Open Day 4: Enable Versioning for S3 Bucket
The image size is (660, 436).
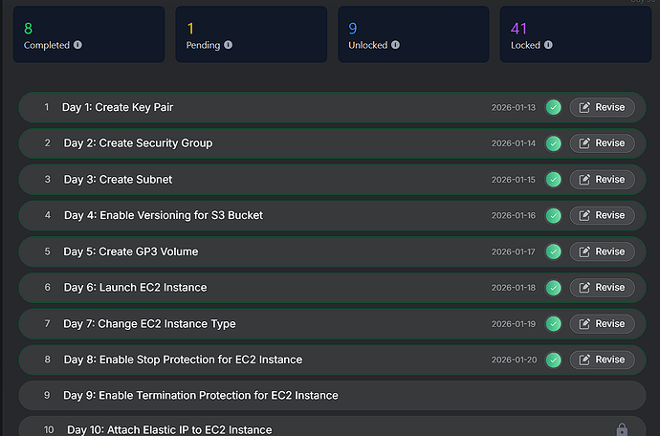164,215
